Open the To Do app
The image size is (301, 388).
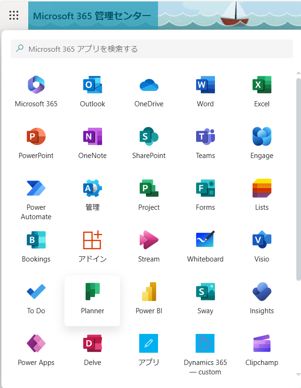tap(36, 299)
